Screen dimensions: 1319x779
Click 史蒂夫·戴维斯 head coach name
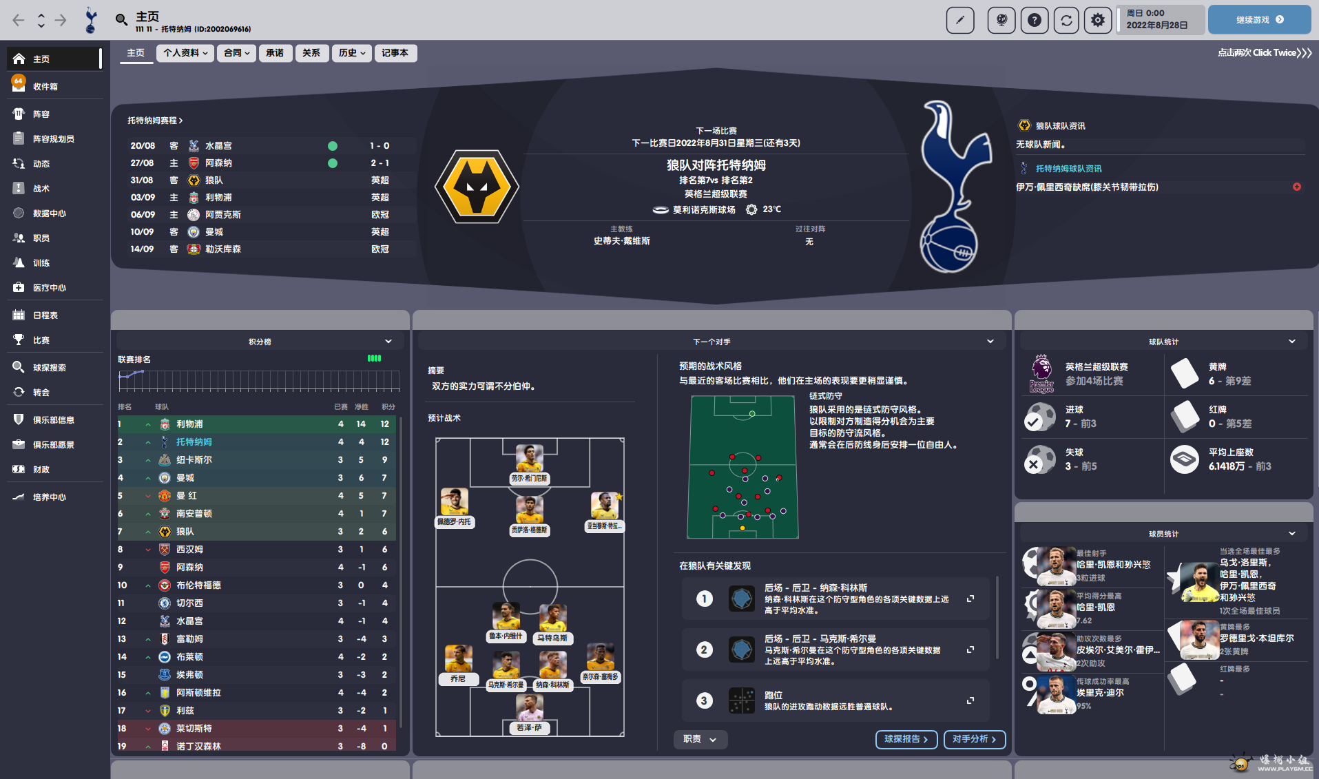[x=621, y=241]
